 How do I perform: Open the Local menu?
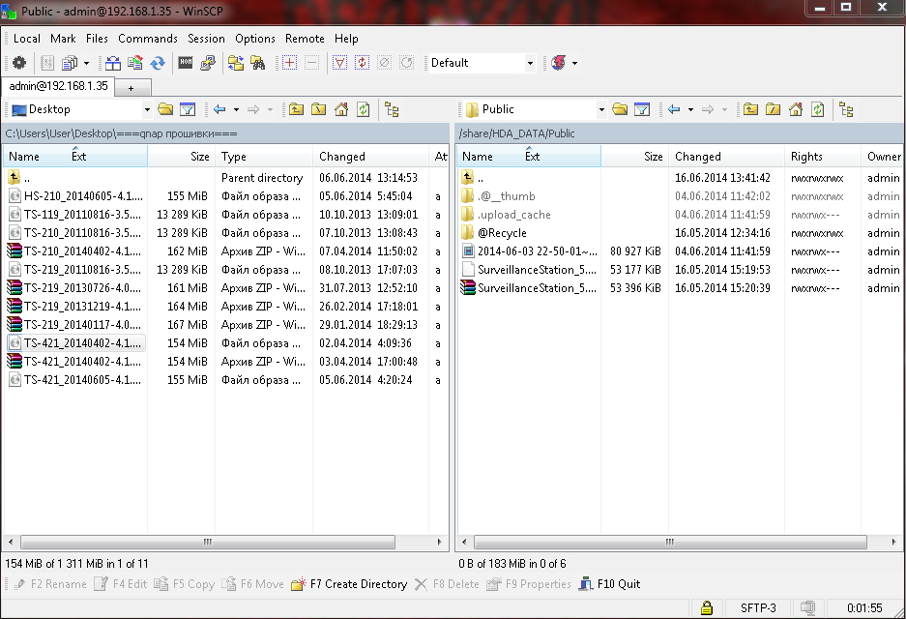26,39
